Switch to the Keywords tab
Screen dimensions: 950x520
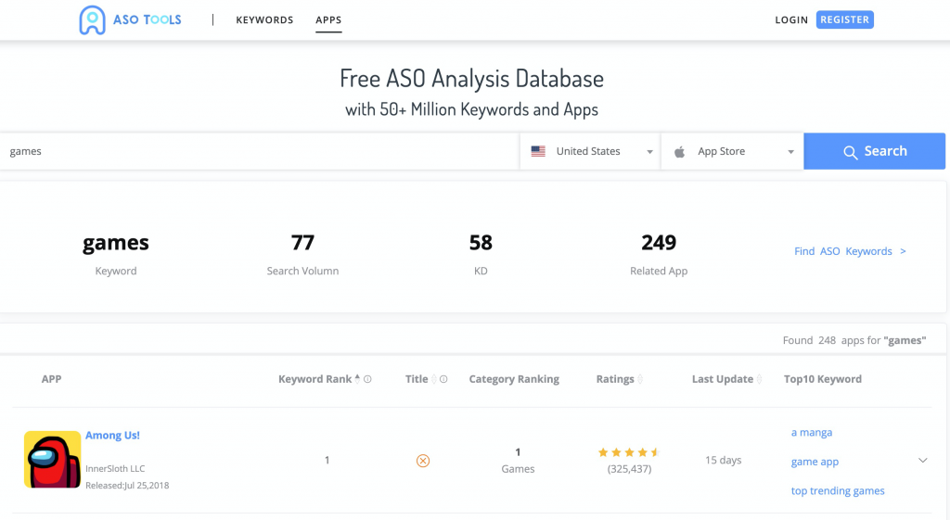coord(264,19)
